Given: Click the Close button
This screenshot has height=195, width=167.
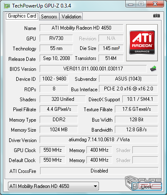Looking at the screenshot, I should click(147, 187).
